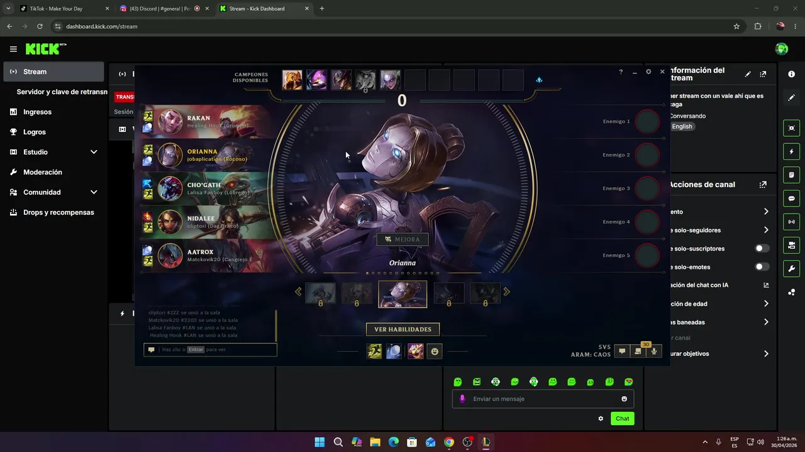Click the League chat input box
Screen dimensions: 805x452
pos(210,350)
